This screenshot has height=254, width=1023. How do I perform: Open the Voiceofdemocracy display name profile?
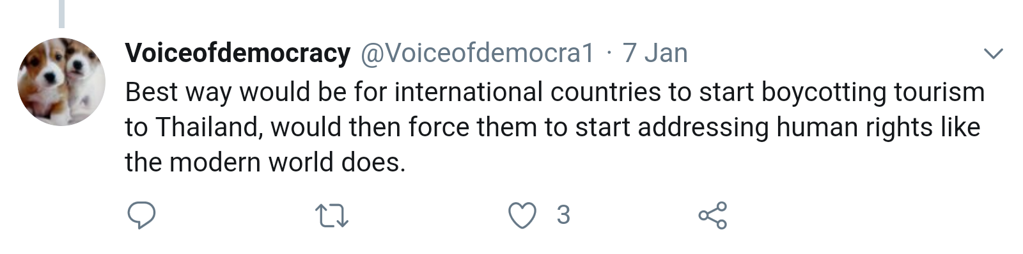point(238,53)
